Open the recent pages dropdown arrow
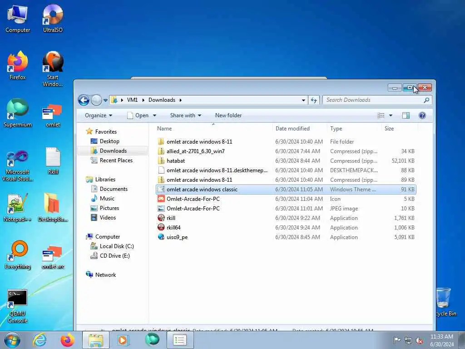Screen dimensions: 465x349 [105, 100]
